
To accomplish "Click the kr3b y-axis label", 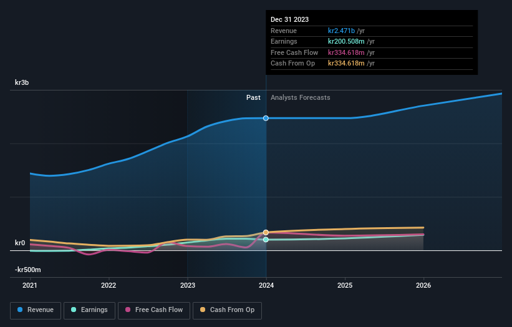I will coord(22,82).
